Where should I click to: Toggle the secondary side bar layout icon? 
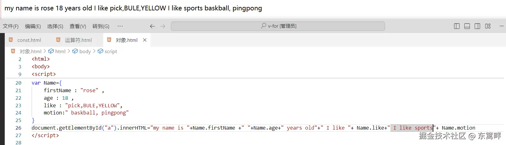(478, 26)
